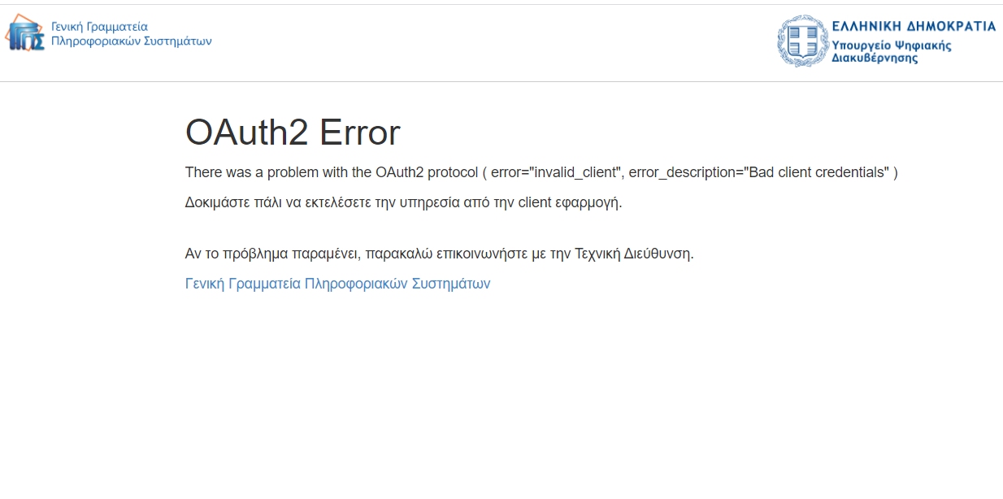Click the "ΕΛΛΗΝΙΚΗ ΔΗΜΟΚΡΑΤΙΑ" header title
Screen dimensions: 1003x499
click(x=914, y=26)
